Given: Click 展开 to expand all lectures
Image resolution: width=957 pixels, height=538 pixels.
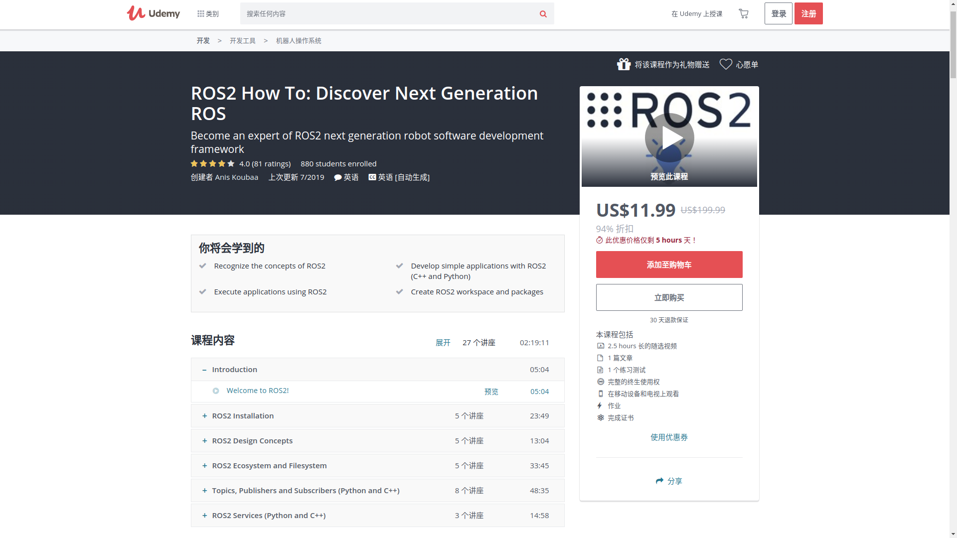Looking at the screenshot, I should tap(443, 343).
